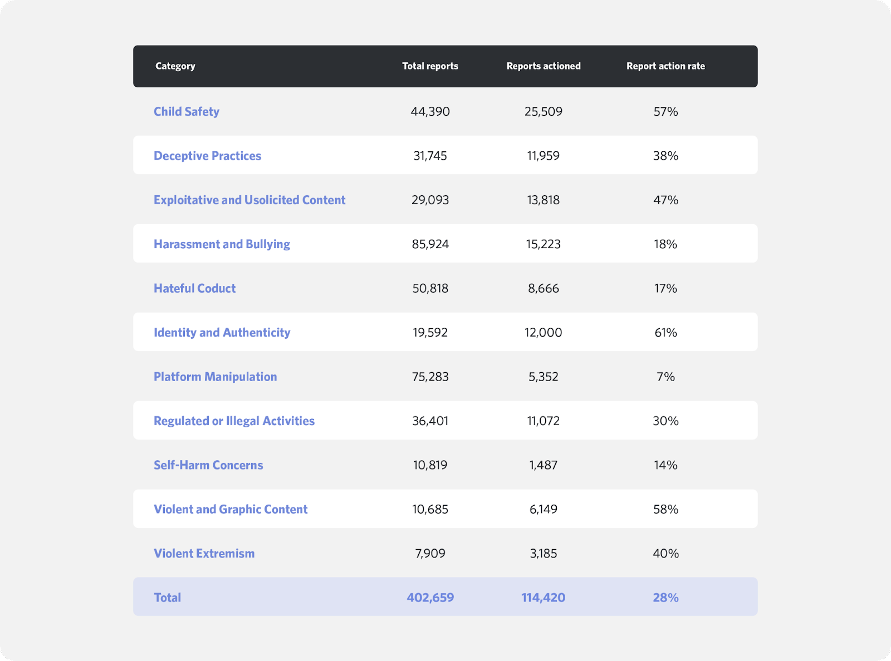Click Violent and Graphic Content link
The image size is (891, 661).
[x=231, y=509]
